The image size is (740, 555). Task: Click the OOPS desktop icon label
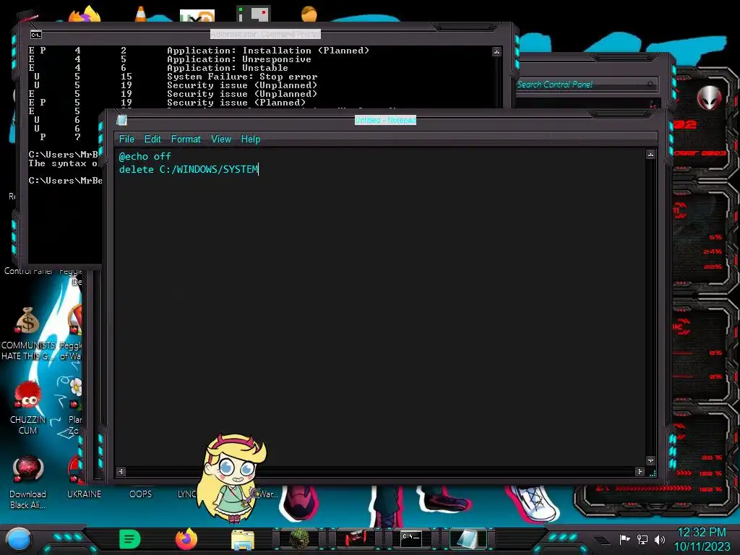point(141,494)
